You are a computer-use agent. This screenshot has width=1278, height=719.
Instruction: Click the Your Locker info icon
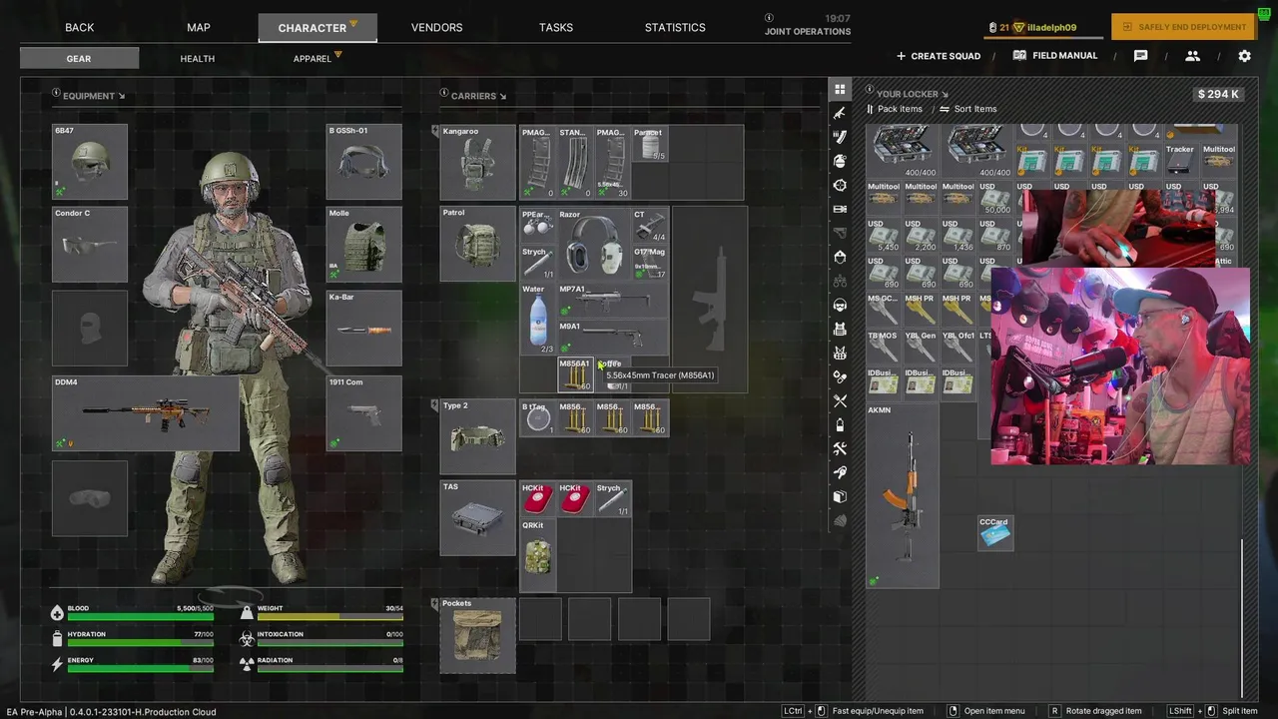click(x=871, y=90)
